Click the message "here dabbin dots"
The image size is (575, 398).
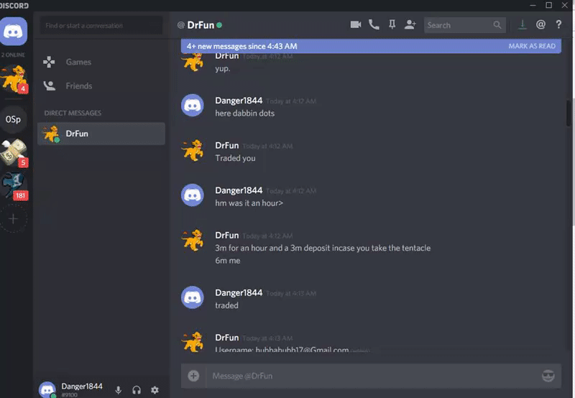tap(244, 114)
